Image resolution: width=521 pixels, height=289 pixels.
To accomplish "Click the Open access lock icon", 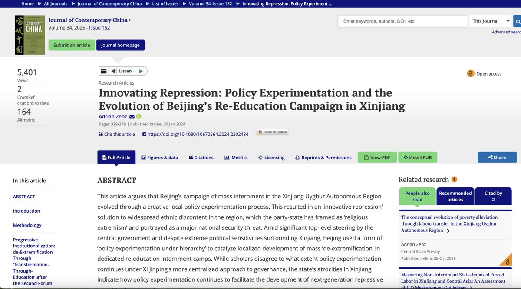I will tap(470, 73).
